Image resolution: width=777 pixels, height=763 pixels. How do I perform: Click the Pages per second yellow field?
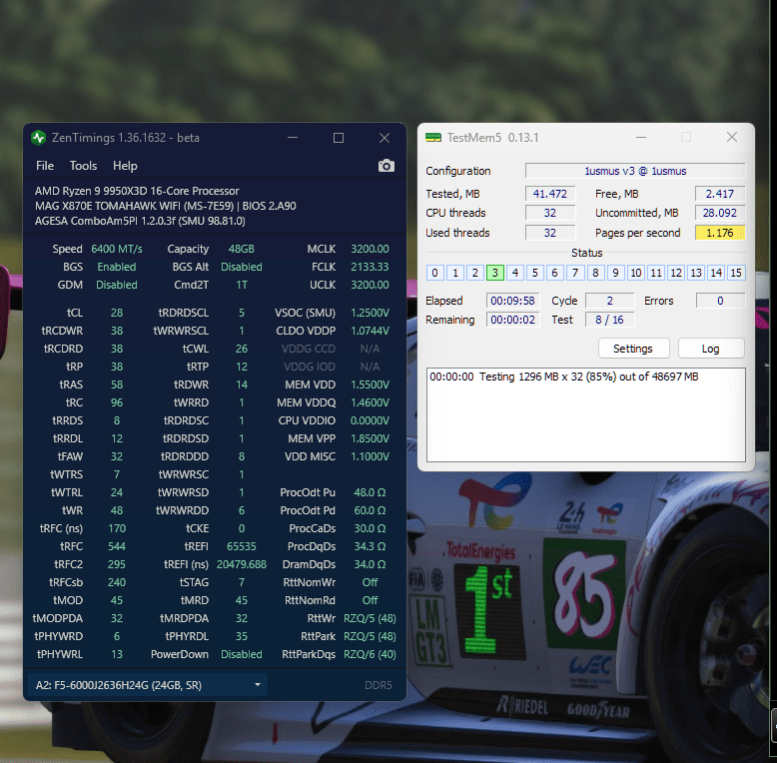pyautogui.click(x=719, y=233)
